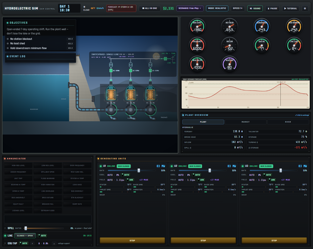
Task: Open the Scenario: Free Play dropdown
Action: point(190,8)
